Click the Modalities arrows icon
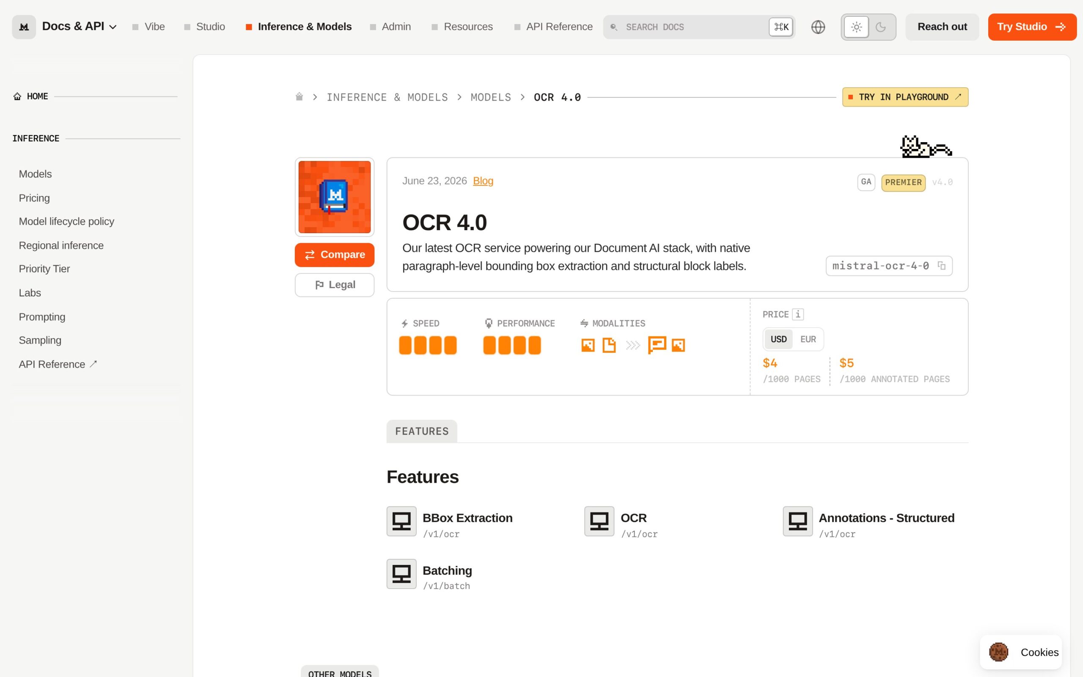 (x=584, y=323)
